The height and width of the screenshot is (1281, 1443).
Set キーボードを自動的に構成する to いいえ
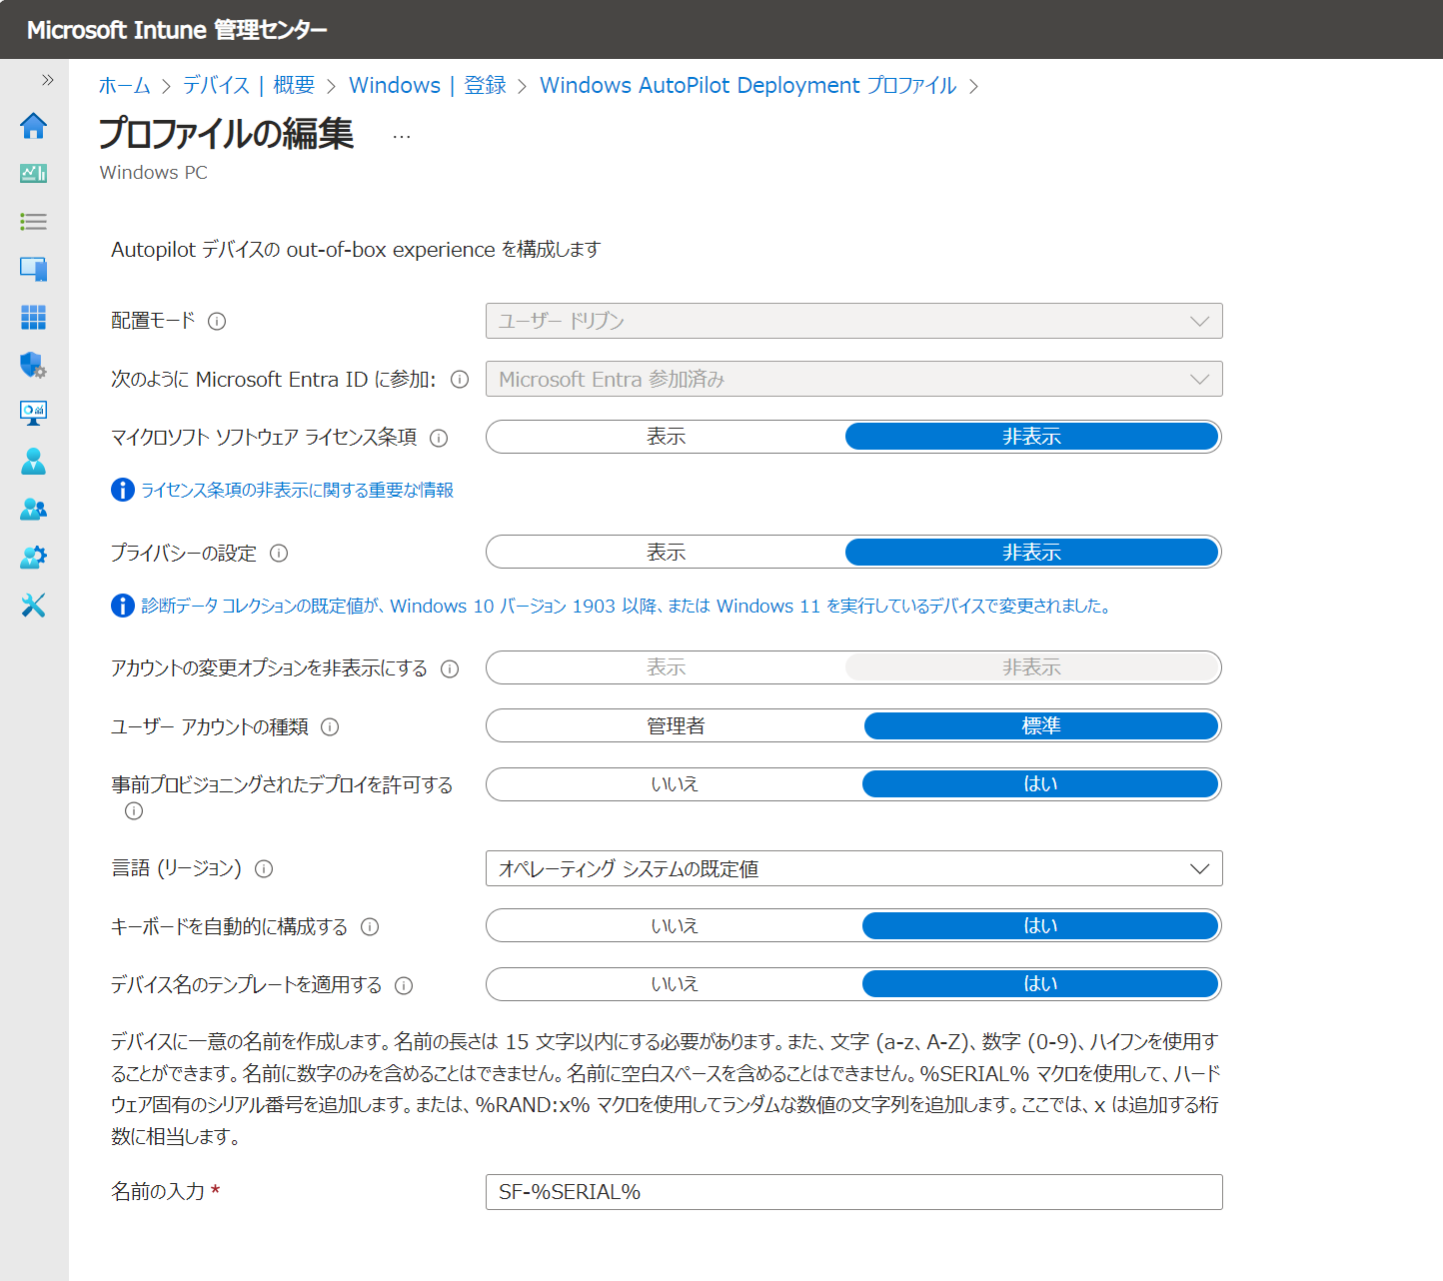click(675, 925)
